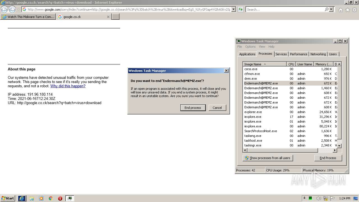Select the dwm.exe process row

(x=290, y=79)
